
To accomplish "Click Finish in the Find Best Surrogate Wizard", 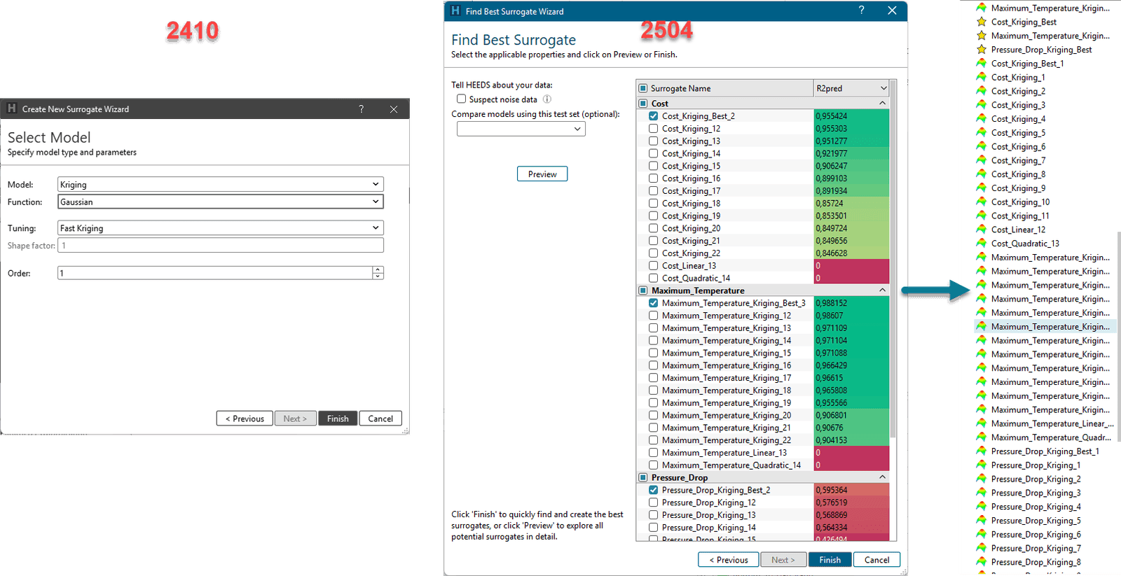I will pos(830,560).
